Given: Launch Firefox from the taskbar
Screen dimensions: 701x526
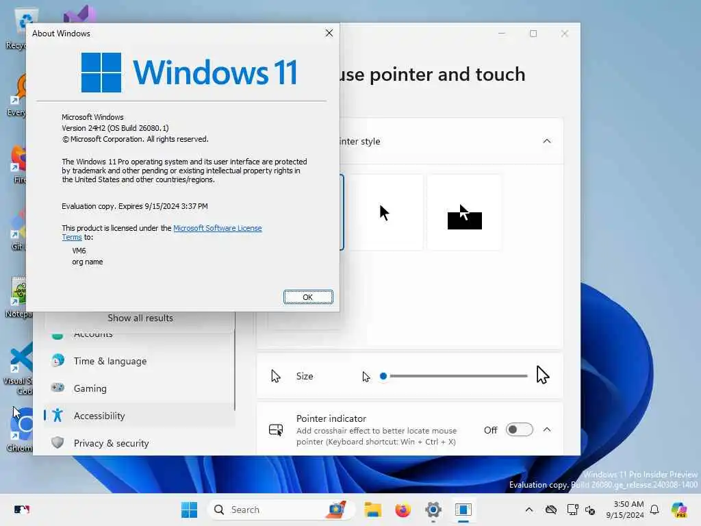Looking at the screenshot, I should pyautogui.click(x=403, y=510).
